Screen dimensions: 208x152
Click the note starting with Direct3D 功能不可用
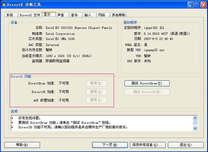click(73, 127)
